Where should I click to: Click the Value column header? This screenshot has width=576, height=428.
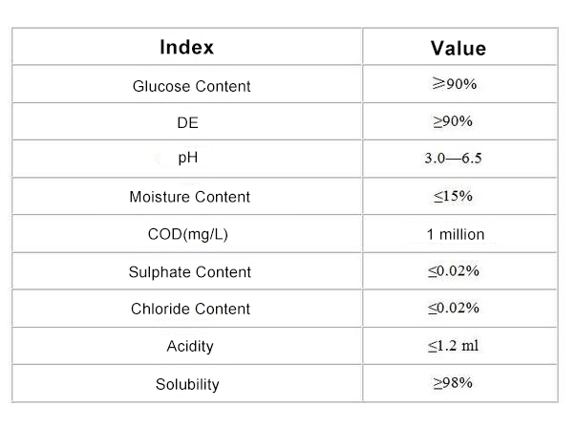[459, 49]
